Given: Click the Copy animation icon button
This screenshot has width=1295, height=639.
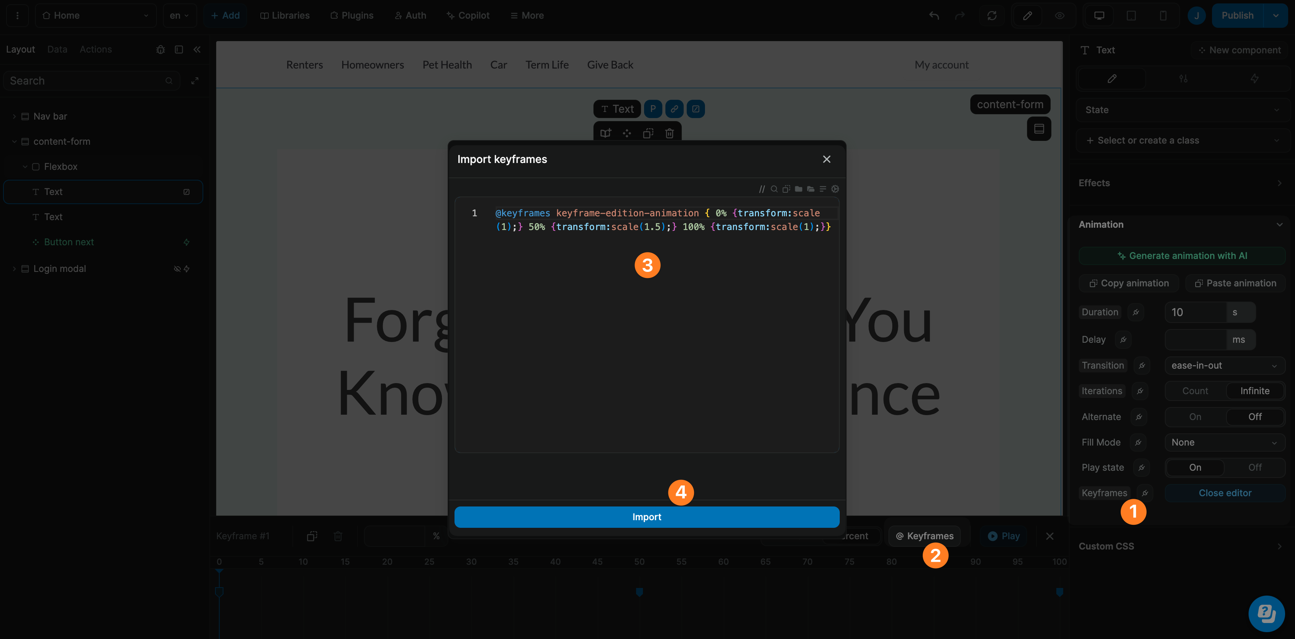Looking at the screenshot, I should tap(1129, 283).
